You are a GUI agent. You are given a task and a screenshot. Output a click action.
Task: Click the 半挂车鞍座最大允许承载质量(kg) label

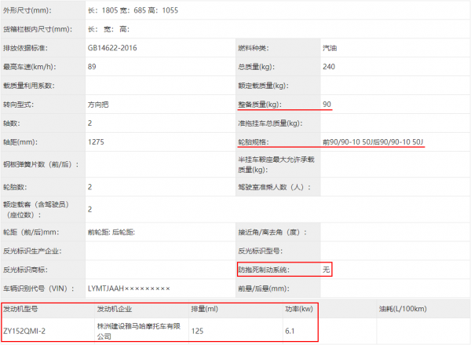pos(276,164)
